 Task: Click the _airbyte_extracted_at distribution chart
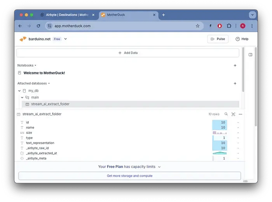pos(220,153)
